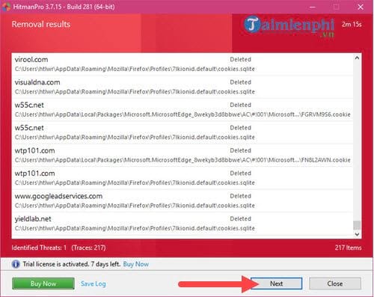This screenshot has height=297, width=374.
Task: Click the Taimienphi logo
Action: tap(289, 26)
